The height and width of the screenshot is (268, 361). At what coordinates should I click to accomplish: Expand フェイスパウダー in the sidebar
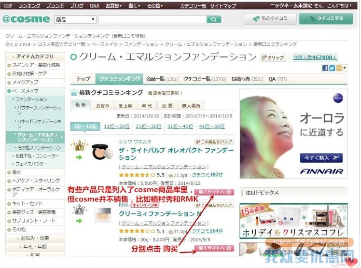click(30, 164)
